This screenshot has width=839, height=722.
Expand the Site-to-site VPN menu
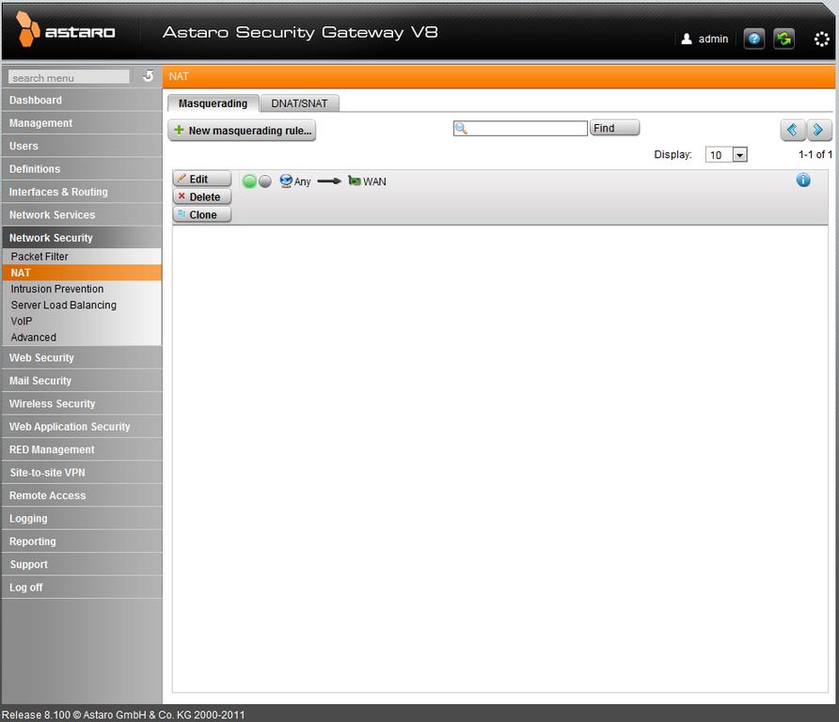tap(82, 473)
